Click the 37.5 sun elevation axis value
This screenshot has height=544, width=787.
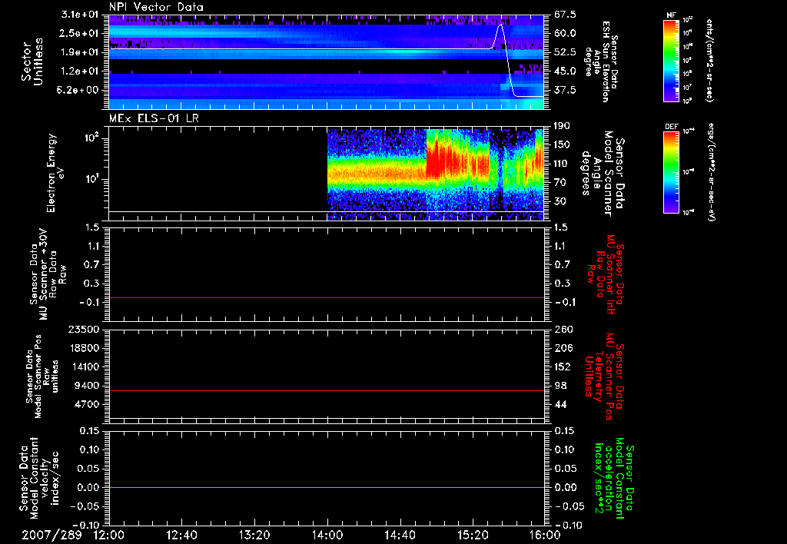click(x=565, y=91)
